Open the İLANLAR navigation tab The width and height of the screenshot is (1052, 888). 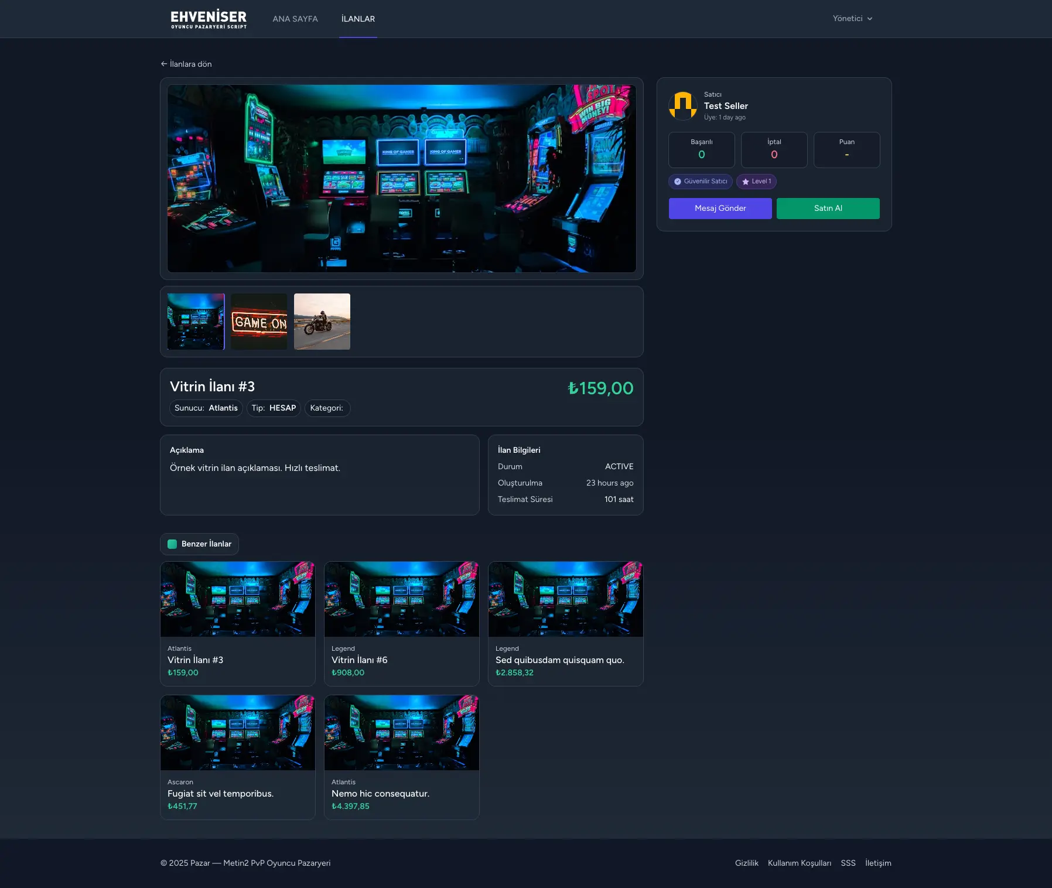[x=358, y=19]
